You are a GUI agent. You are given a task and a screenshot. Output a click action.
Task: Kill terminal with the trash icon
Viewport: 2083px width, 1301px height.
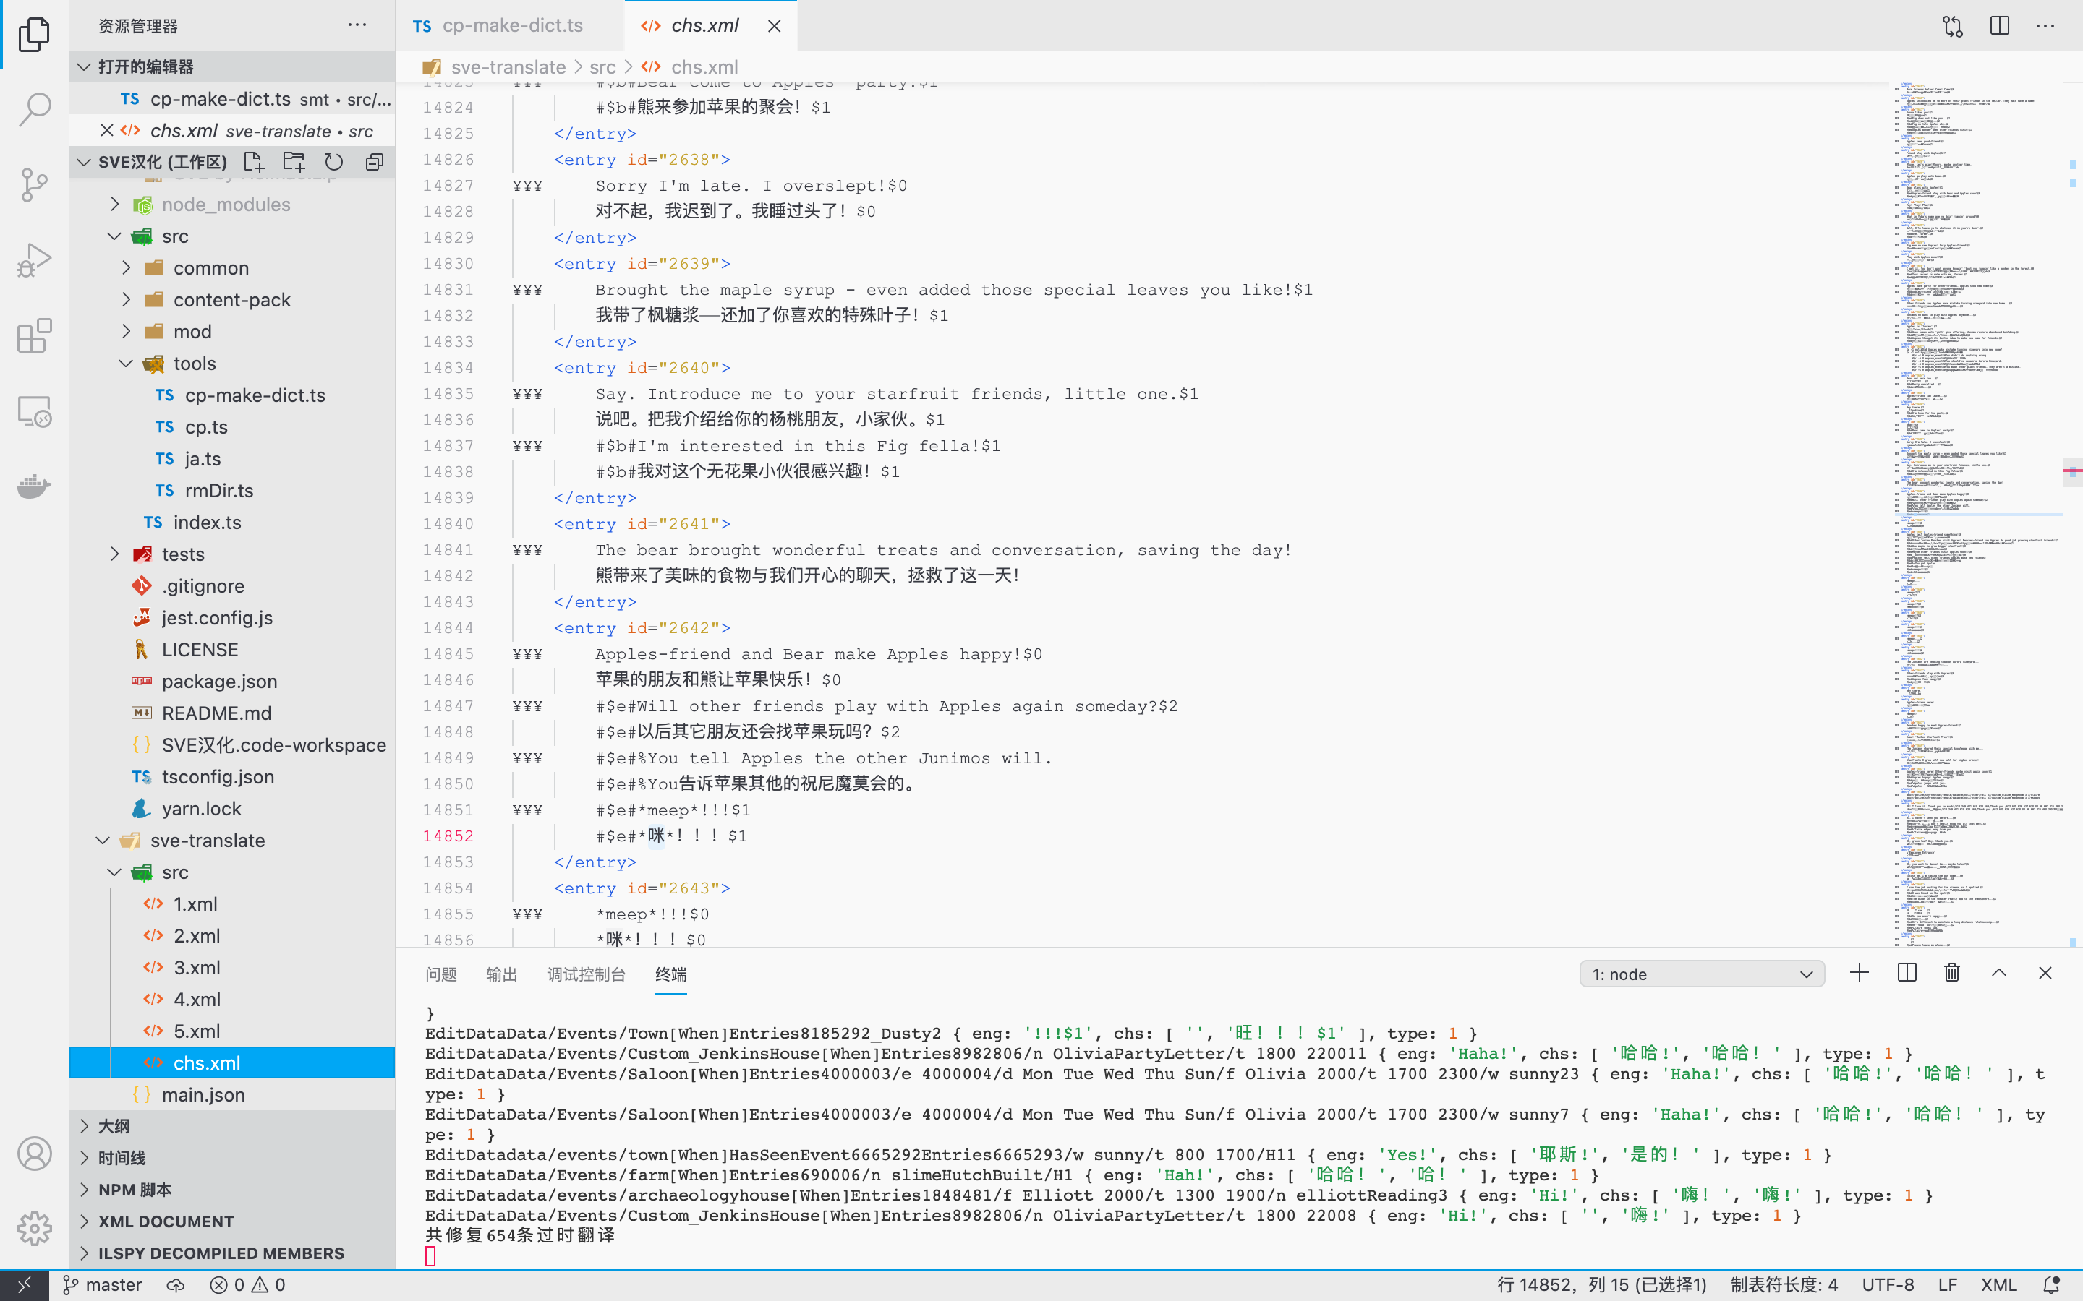coord(1952,973)
